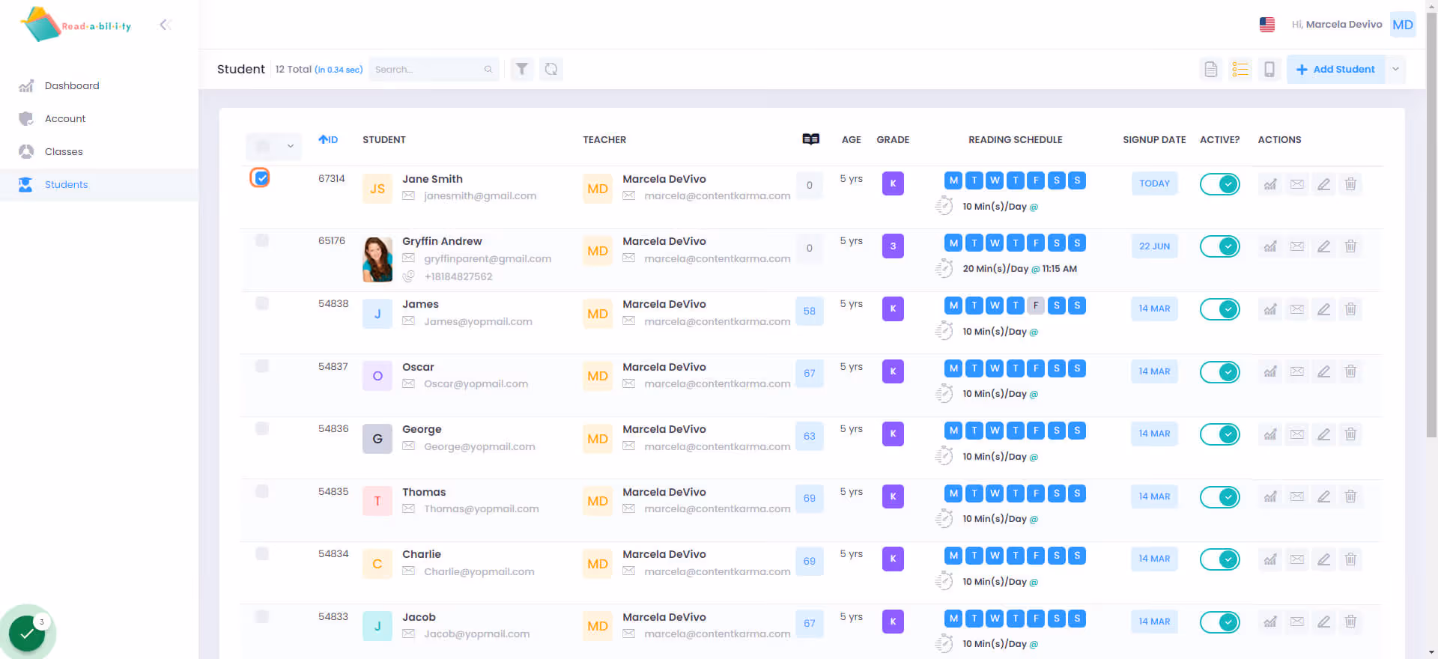Click the janesmith@gmail.com email link
The image size is (1438, 659).
point(480,195)
